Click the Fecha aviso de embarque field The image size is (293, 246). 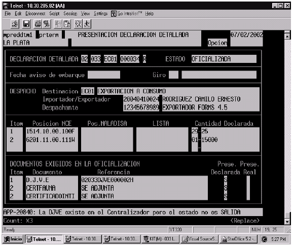[x=104, y=75]
